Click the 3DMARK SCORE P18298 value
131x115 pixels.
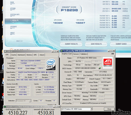69,10
